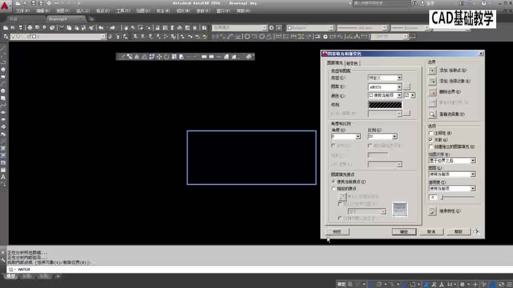Screen dimensions: 513x288
Task: Click the Add: Select objects icon
Action: pyautogui.click(x=432, y=81)
